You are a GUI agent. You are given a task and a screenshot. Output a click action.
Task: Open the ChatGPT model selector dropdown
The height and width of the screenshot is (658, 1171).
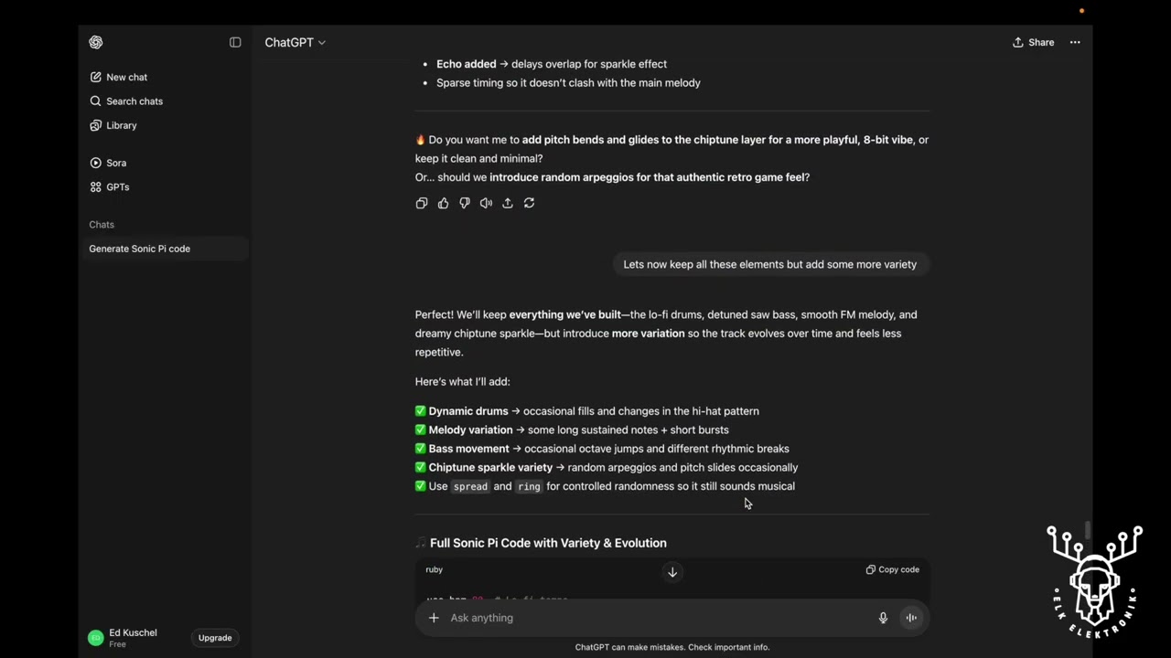[295, 42]
